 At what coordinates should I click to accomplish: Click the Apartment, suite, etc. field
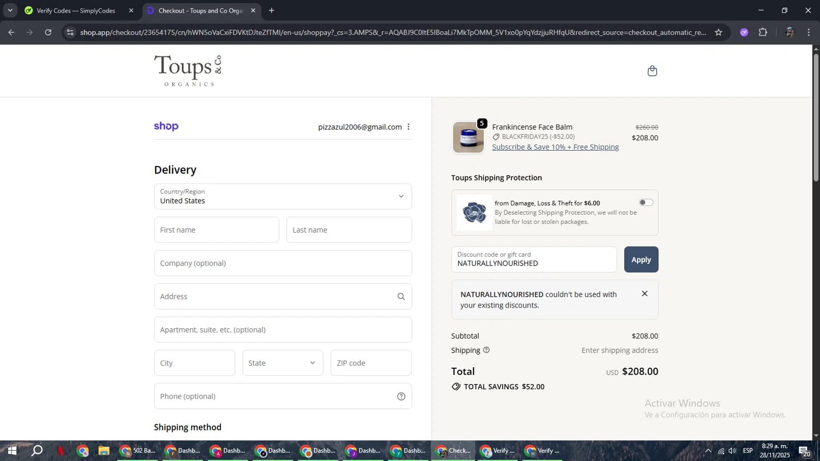pos(283,330)
